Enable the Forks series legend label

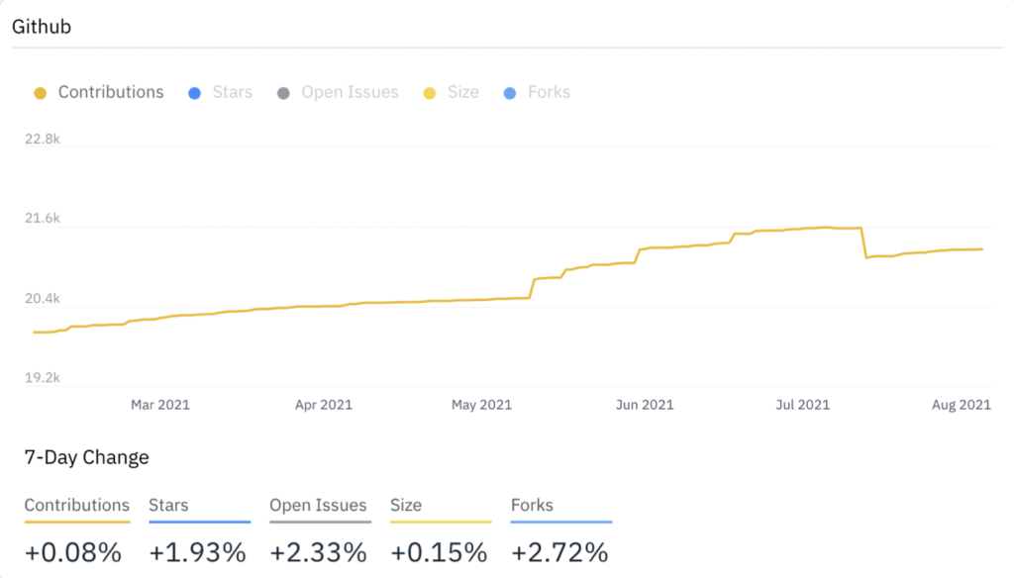[x=549, y=92]
